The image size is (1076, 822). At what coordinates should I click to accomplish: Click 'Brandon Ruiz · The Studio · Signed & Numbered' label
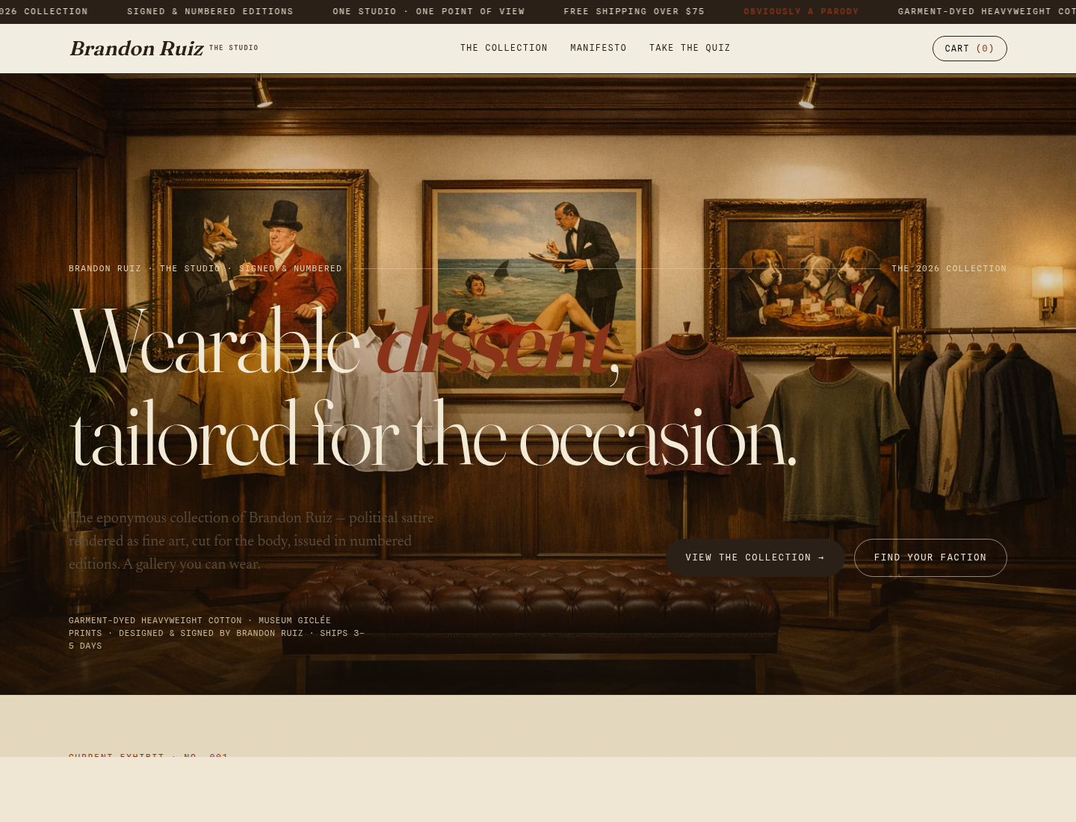[x=205, y=268]
